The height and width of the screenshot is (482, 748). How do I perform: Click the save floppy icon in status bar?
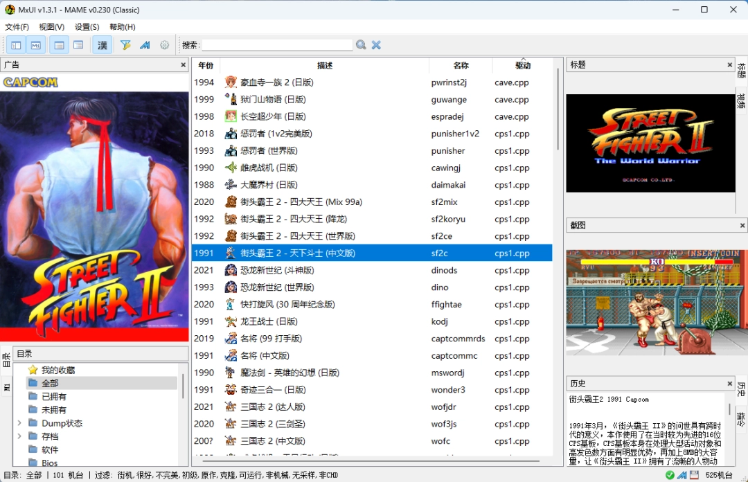click(x=695, y=474)
